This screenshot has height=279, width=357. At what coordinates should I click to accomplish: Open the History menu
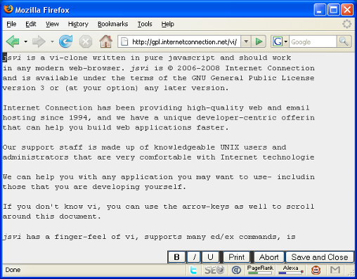click(78, 24)
